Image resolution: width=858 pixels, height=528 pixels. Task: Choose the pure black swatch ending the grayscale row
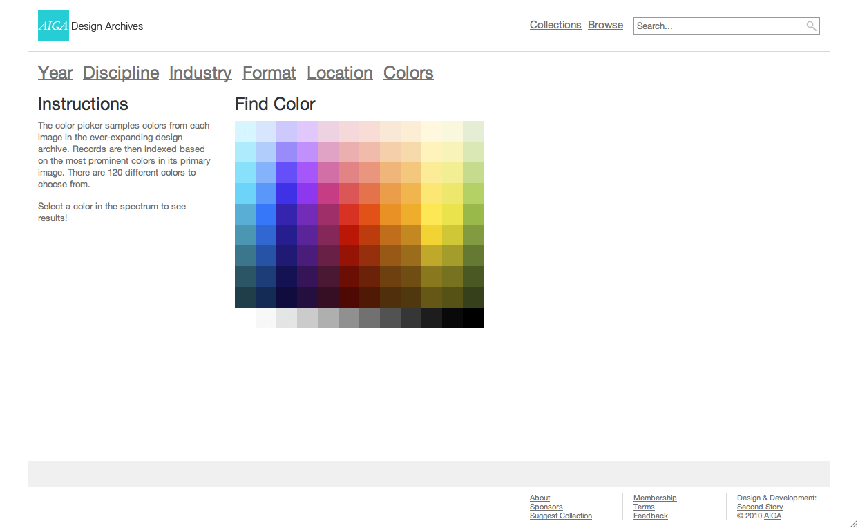pos(473,318)
